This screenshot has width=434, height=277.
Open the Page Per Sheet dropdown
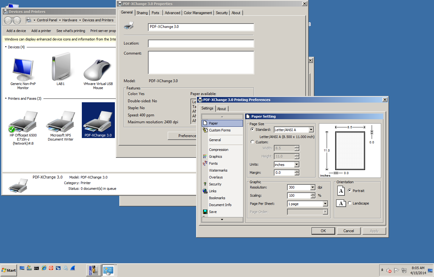325,204
